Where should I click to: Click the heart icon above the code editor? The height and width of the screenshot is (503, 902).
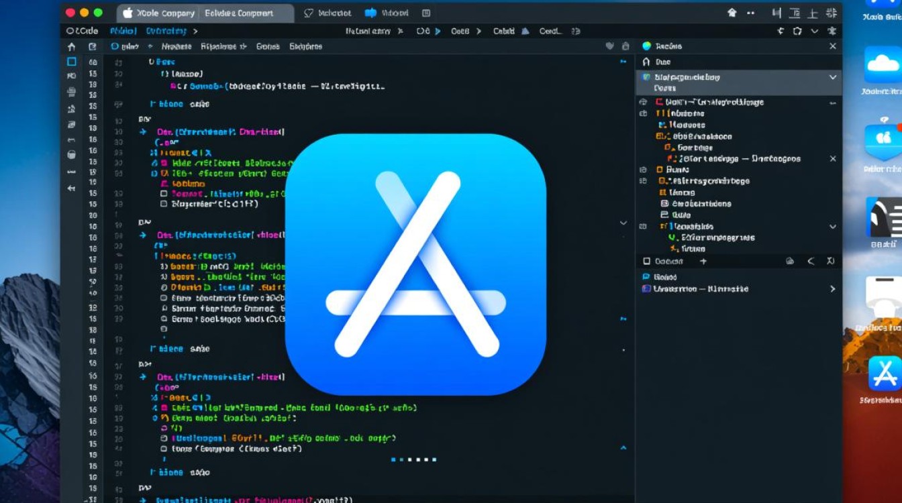tap(609, 46)
